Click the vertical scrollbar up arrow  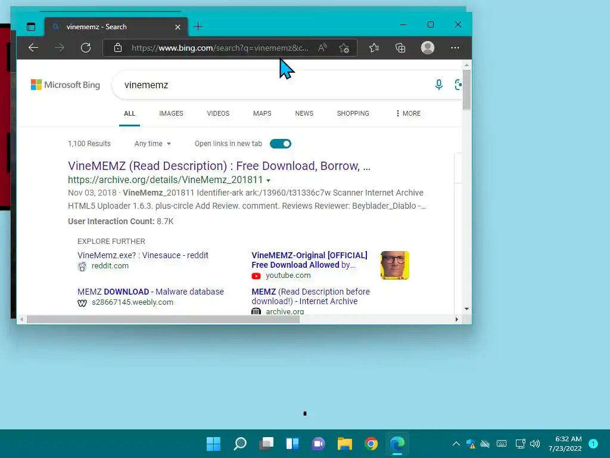(466, 65)
